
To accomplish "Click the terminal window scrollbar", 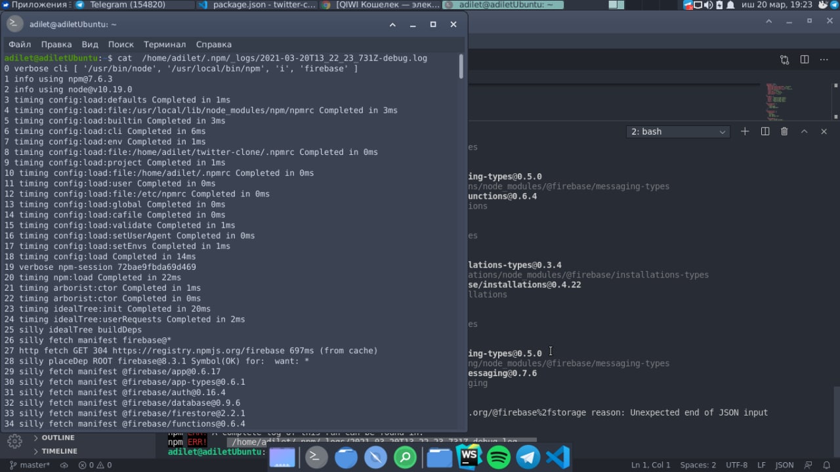I will (x=461, y=66).
